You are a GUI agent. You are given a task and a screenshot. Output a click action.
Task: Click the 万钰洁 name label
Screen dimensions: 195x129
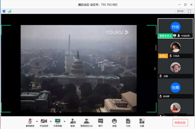[x=176, y=56]
